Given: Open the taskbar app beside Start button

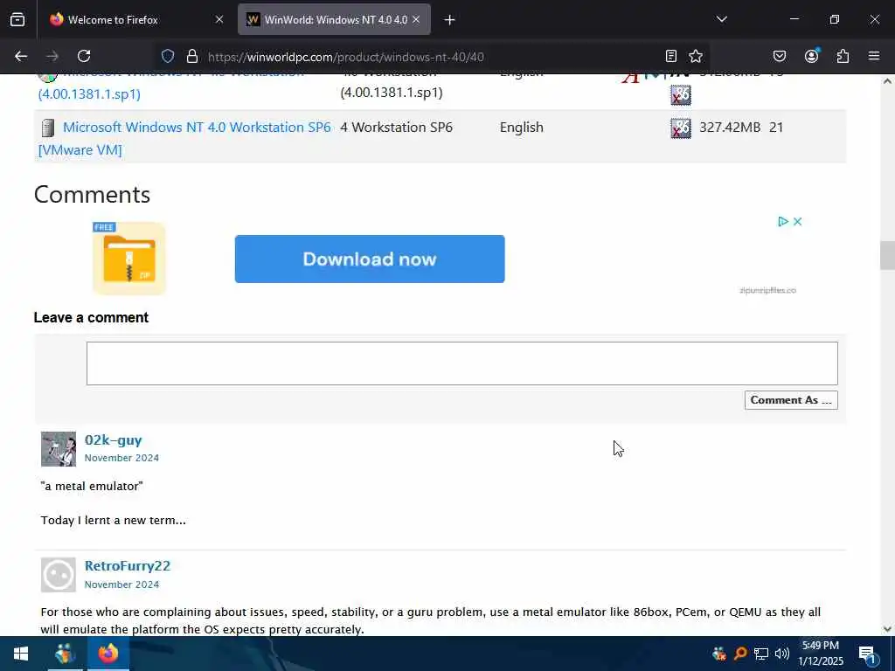Looking at the screenshot, I should tap(65, 654).
